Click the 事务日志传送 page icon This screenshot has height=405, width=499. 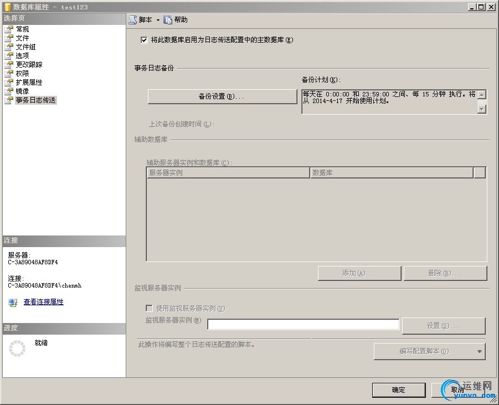tap(9, 100)
